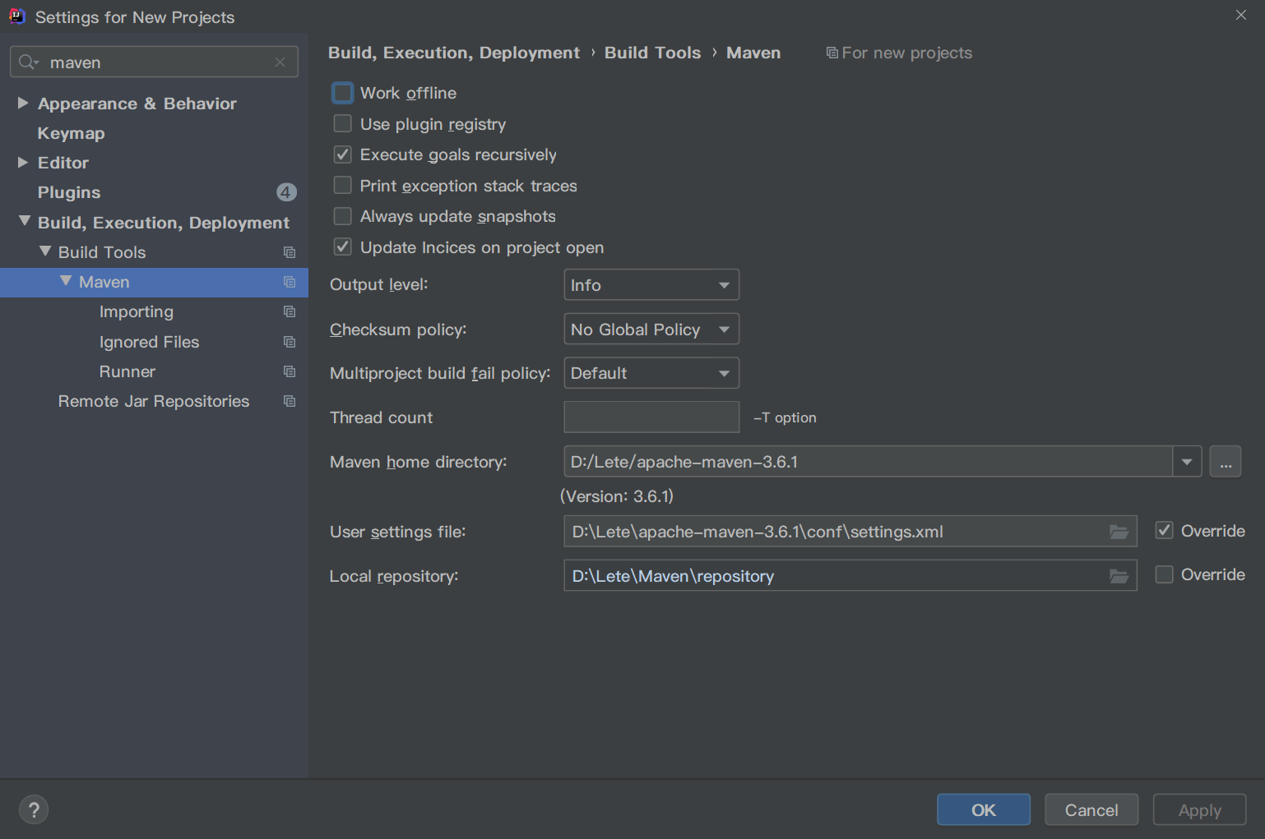
Task: Click browse ellipsis button for Maven home directory
Action: pos(1225,462)
